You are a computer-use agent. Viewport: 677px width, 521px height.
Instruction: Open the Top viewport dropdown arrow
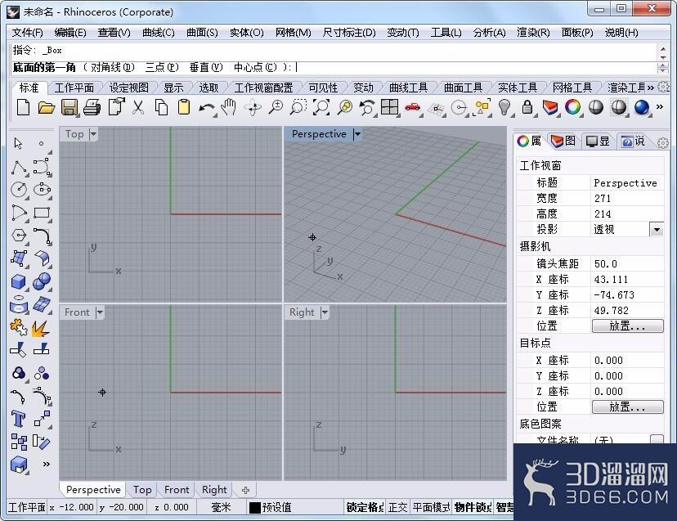[93, 134]
